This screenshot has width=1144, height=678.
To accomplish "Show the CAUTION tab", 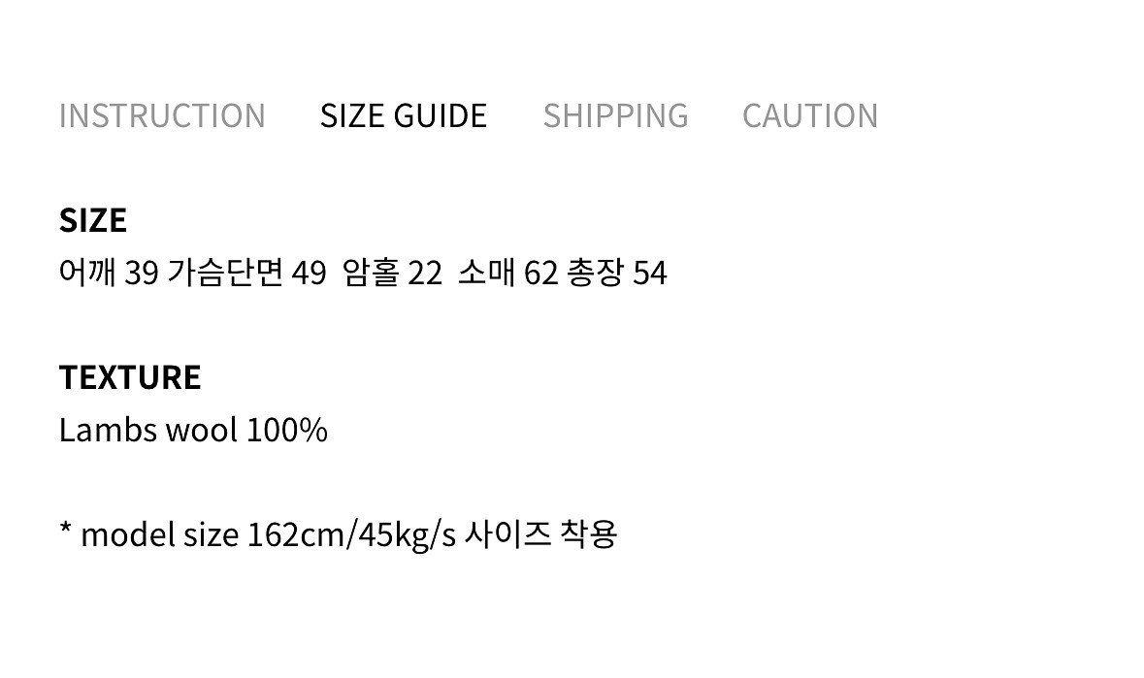I will tap(810, 115).
